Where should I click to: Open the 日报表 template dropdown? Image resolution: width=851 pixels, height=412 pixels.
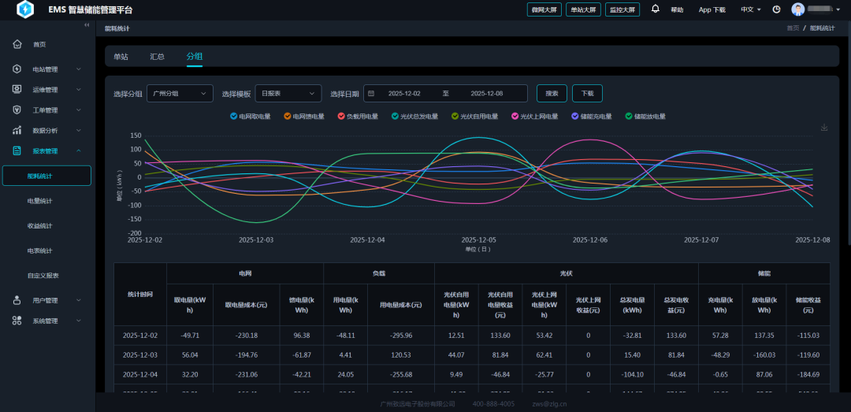288,94
